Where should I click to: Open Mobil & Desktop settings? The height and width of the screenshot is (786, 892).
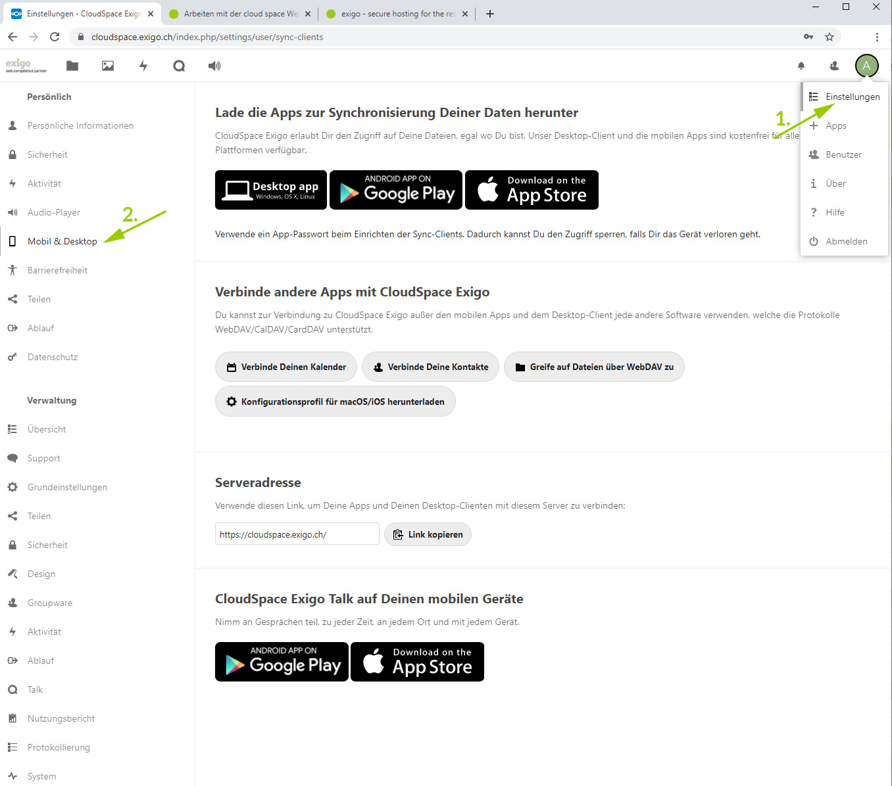97,241
